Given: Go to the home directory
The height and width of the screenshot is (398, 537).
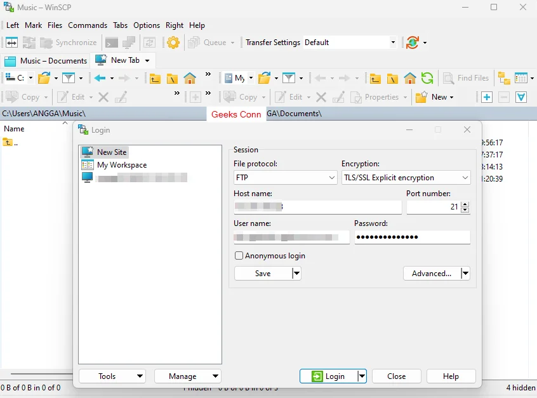Looking at the screenshot, I should 190,78.
